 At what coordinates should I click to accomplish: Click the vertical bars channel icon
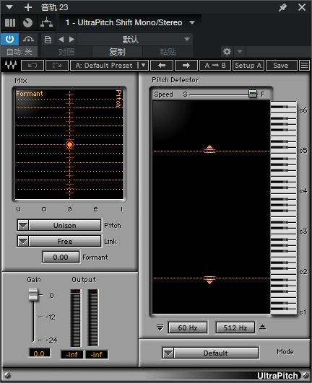10,22
